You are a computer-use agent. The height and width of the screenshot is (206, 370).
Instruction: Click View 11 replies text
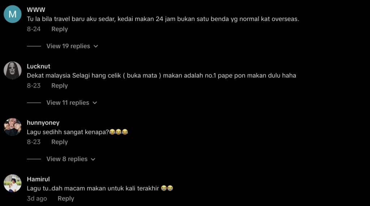[68, 103]
